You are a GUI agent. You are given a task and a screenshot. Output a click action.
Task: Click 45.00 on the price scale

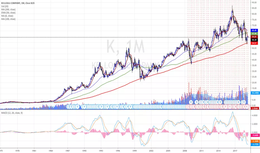(x=254, y=54)
